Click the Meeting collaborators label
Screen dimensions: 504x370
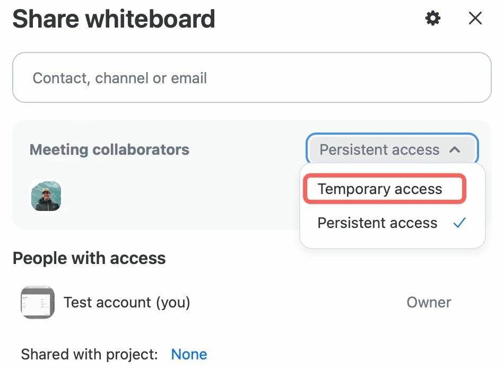109,149
